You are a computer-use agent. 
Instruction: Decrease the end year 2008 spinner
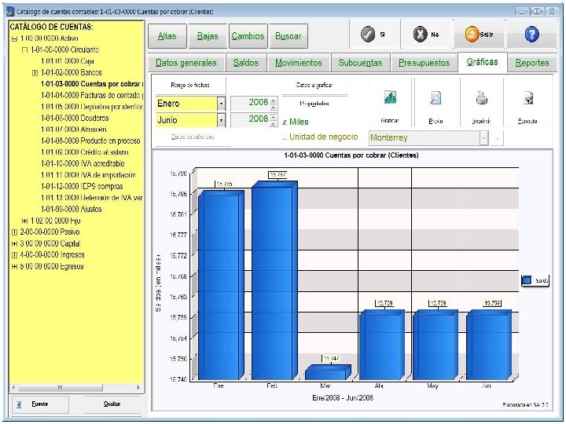(274, 124)
